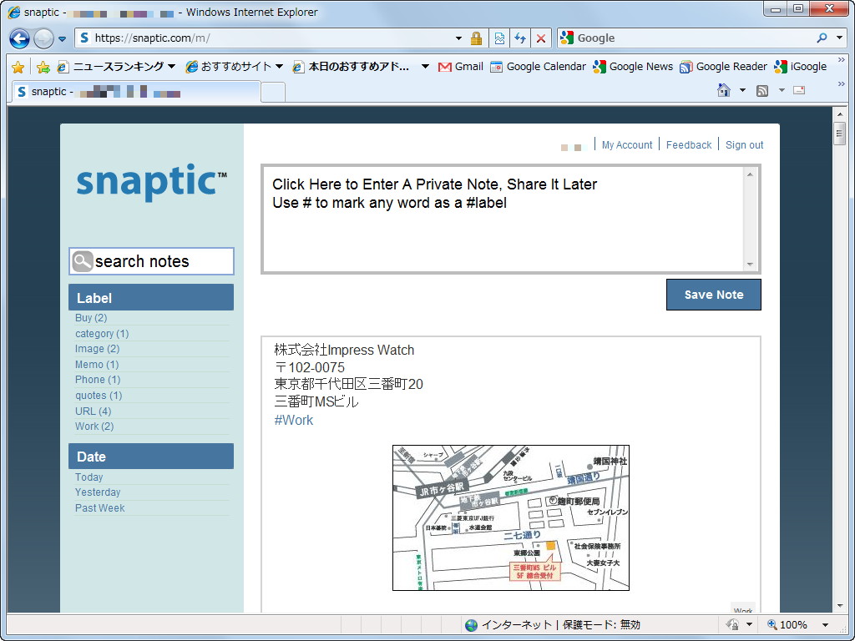855x641 pixels.
Task: Open the iGoogle bookmark
Action: (801, 67)
